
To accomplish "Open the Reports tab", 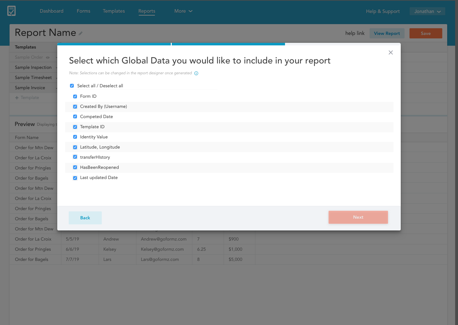I will (147, 11).
